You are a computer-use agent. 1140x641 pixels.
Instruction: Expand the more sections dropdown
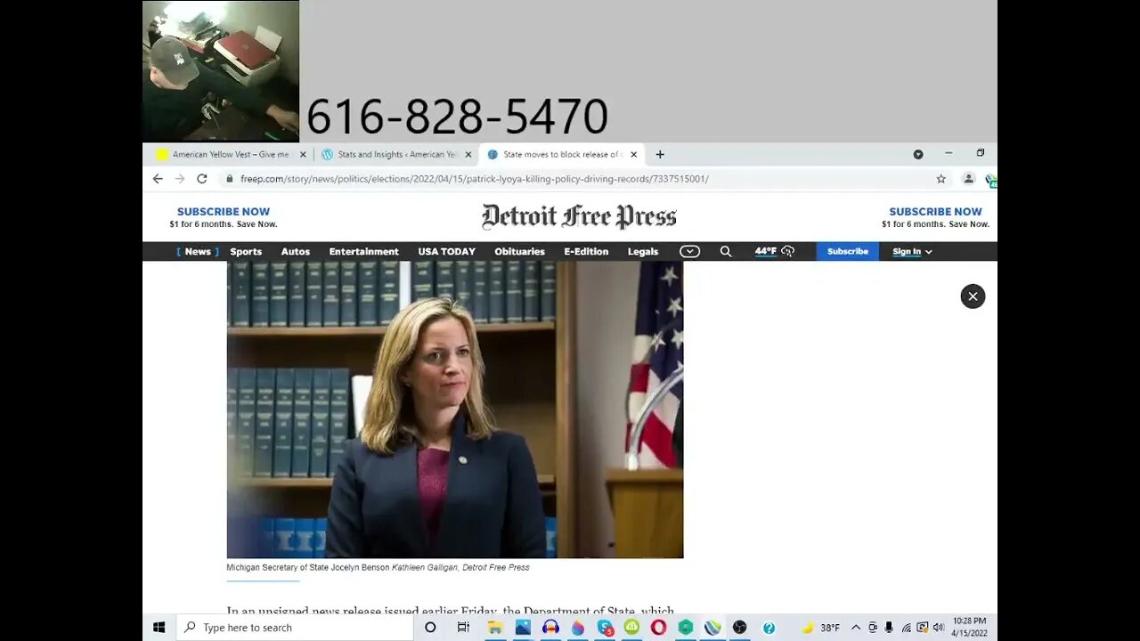(x=689, y=252)
